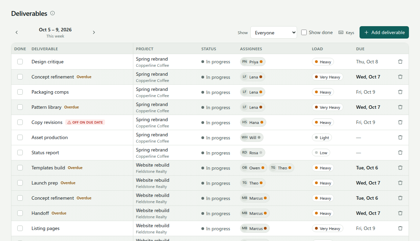Delete the Packaging comps deliverable
The width and height of the screenshot is (420, 241).
pyautogui.click(x=400, y=92)
